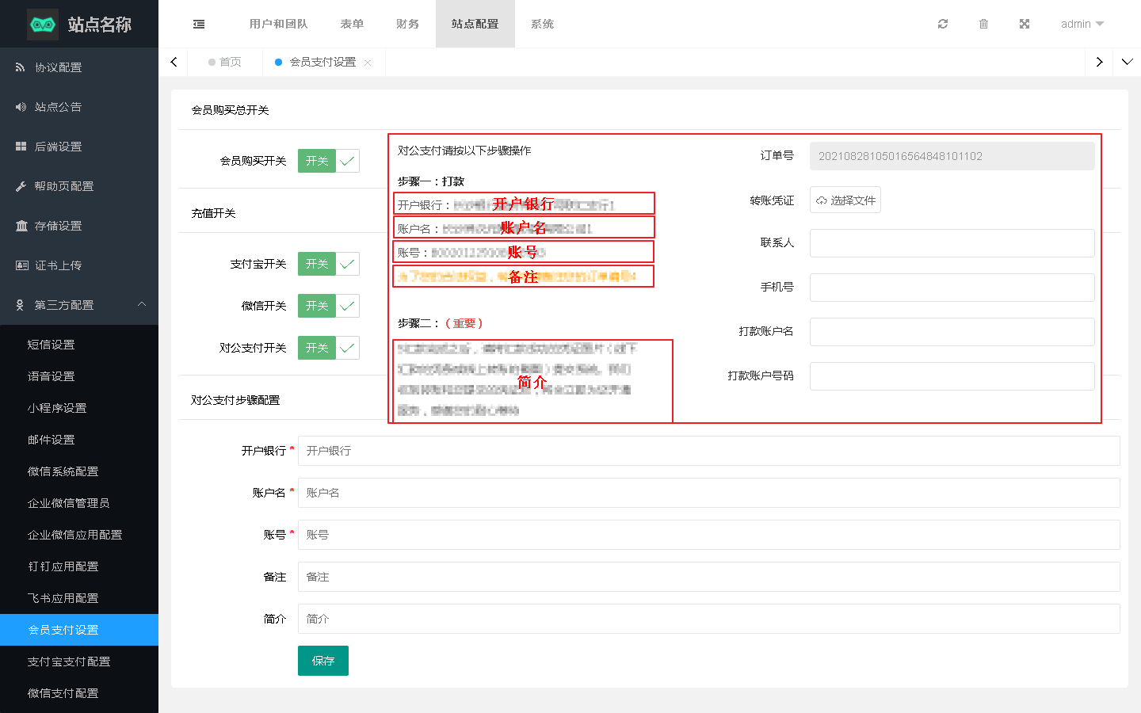Open the tab operations dropdown chevron
This screenshot has height=713, width=1141.
click(x=1127, y=62)
